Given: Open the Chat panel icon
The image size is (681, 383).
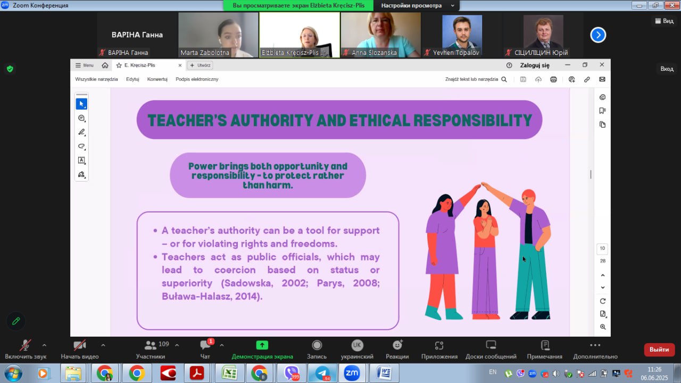Looking at the screenshot, I should tap(205, 346).
